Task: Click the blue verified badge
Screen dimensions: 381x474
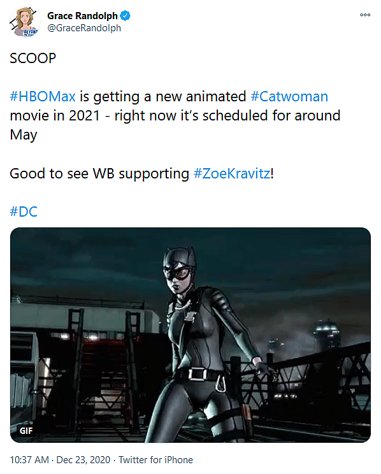Action: pyautogui.click(x=125, y=15)
